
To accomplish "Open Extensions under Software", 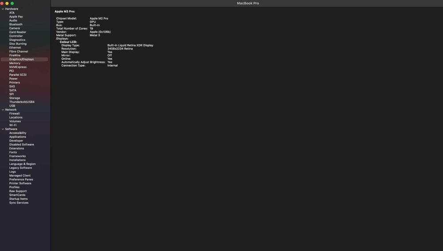I will pyautogui.click(x=16, y=148).
